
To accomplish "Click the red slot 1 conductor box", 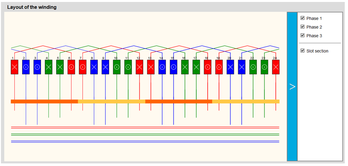I will [x=15, y=67].
